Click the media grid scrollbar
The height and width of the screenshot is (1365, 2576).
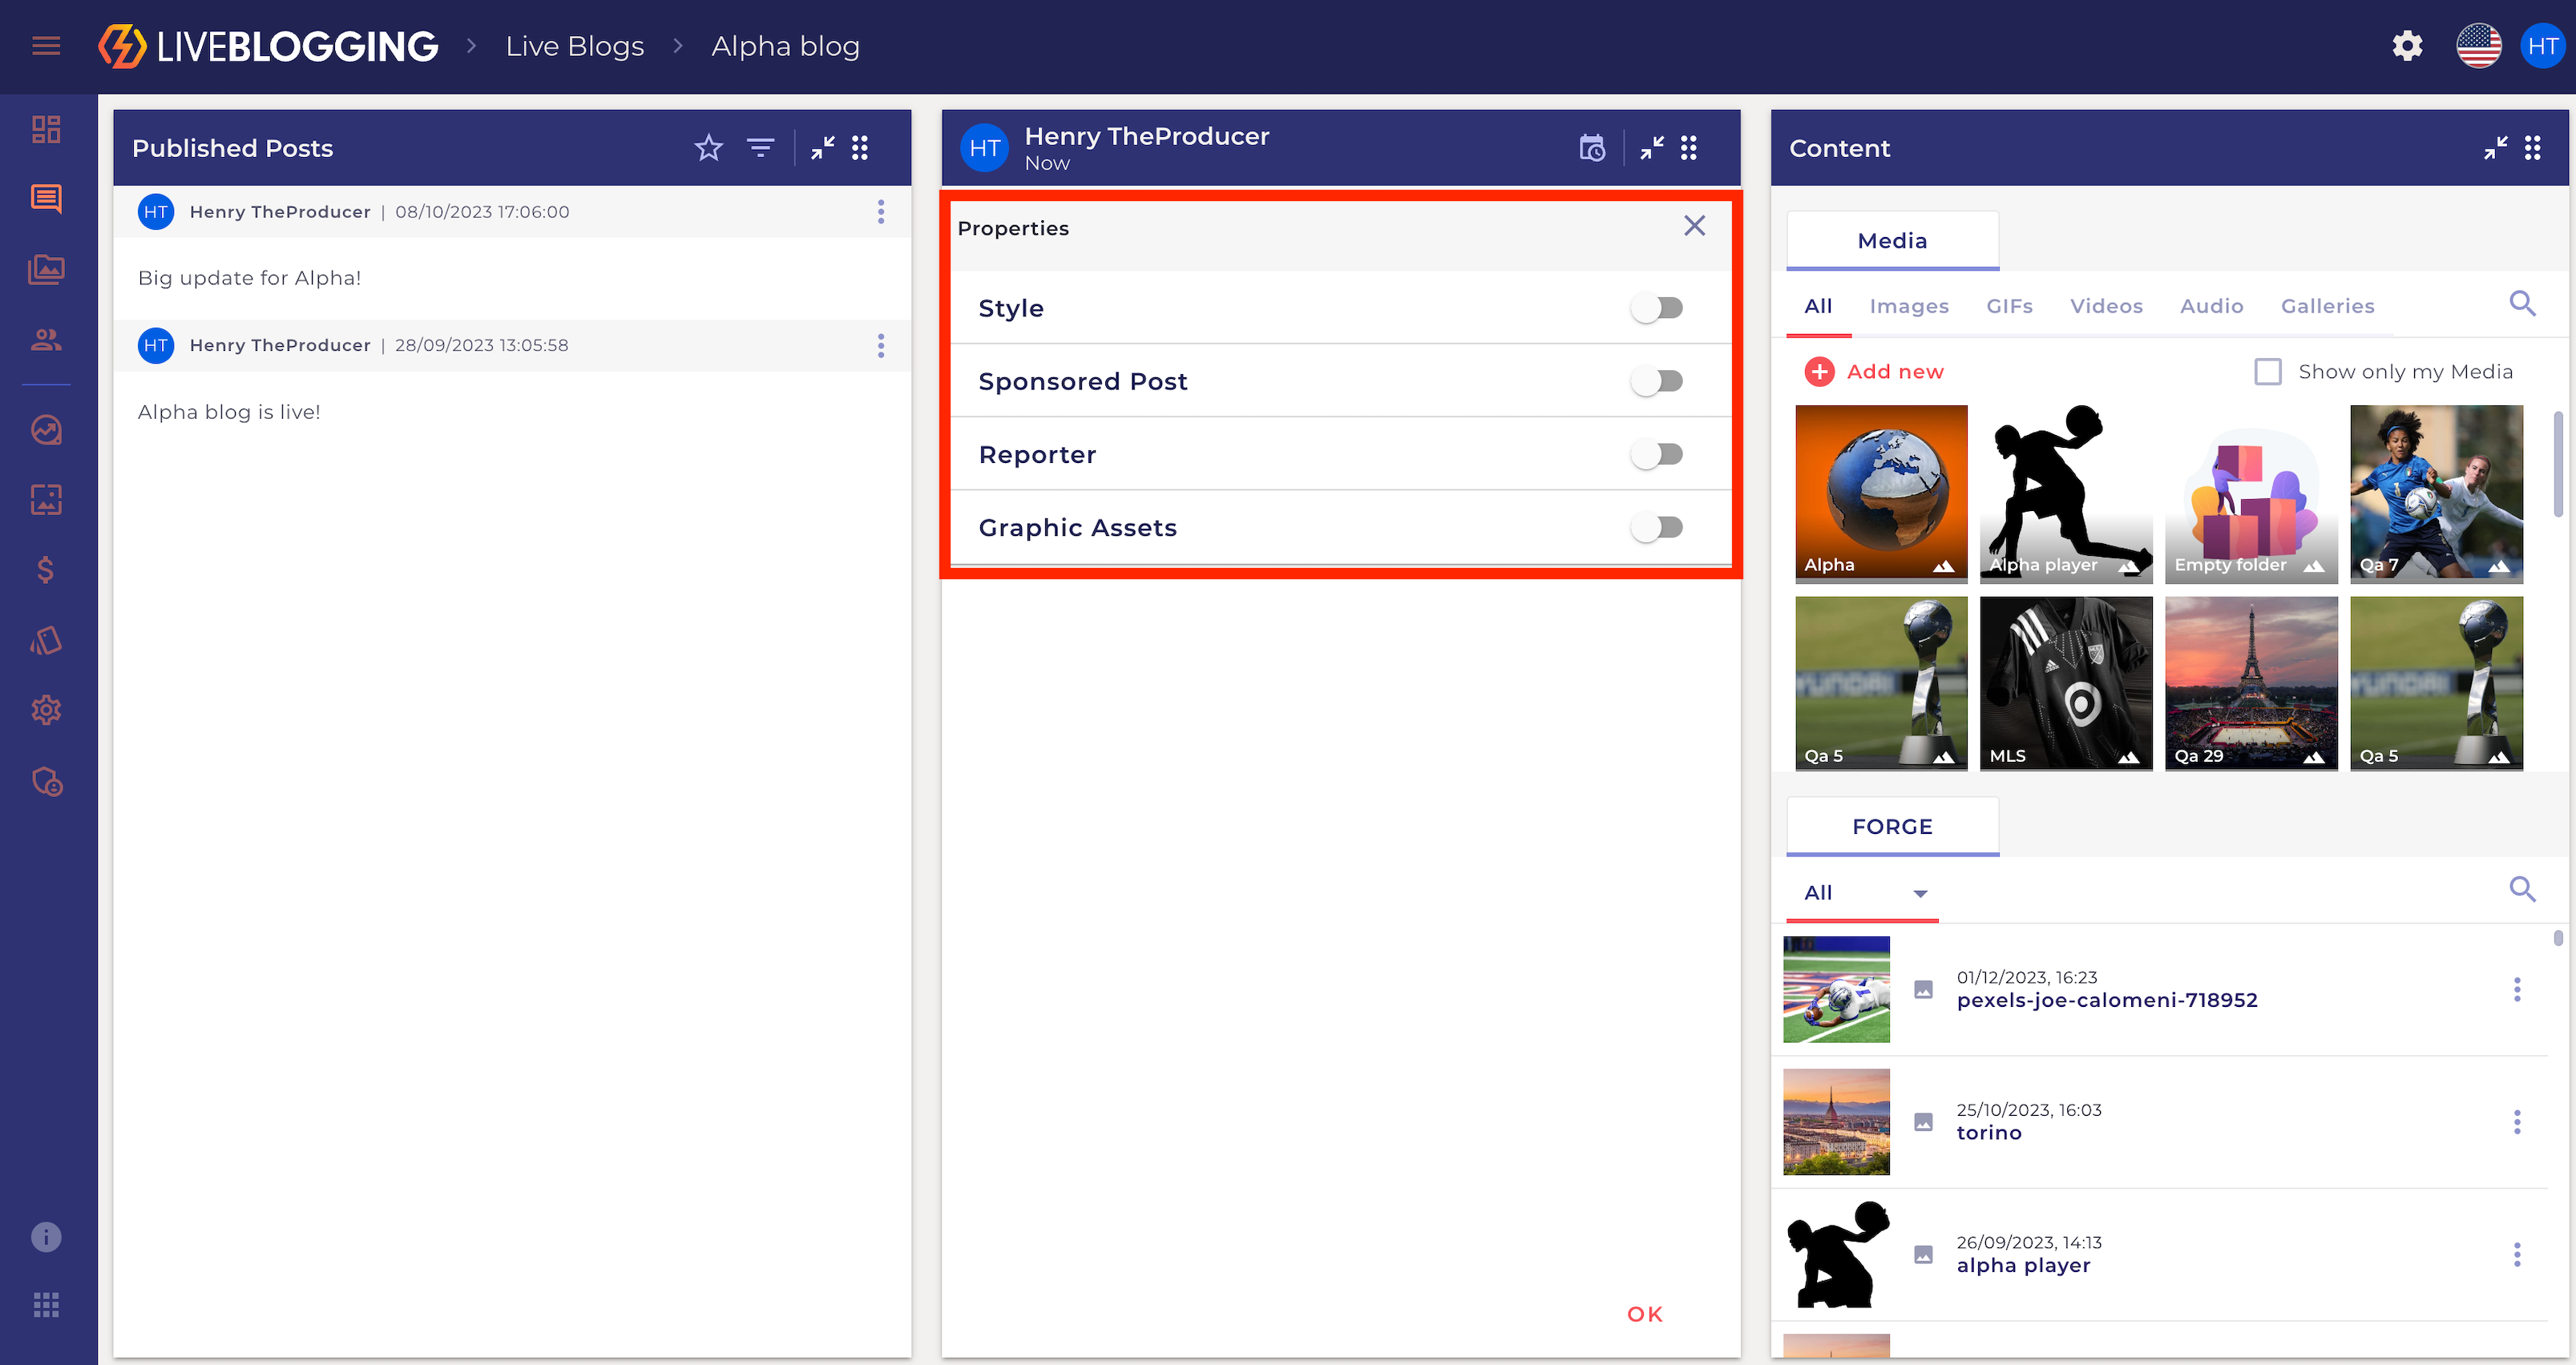[2558, 465]
